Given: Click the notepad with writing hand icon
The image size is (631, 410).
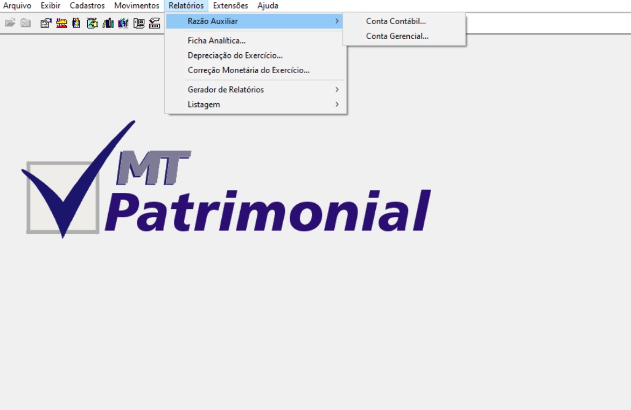Looking at the screenshot, I should tap(93, 23).
